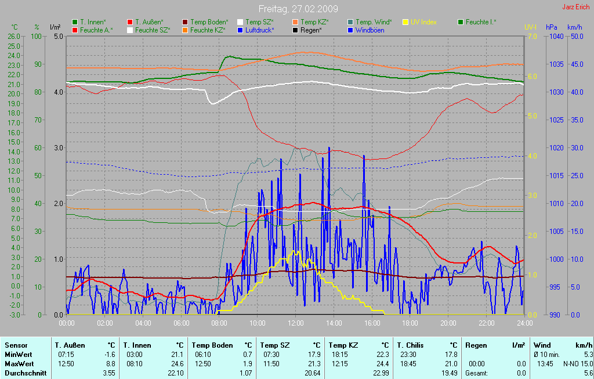Select the Feuchte SZ* legend label

point(153,30)
